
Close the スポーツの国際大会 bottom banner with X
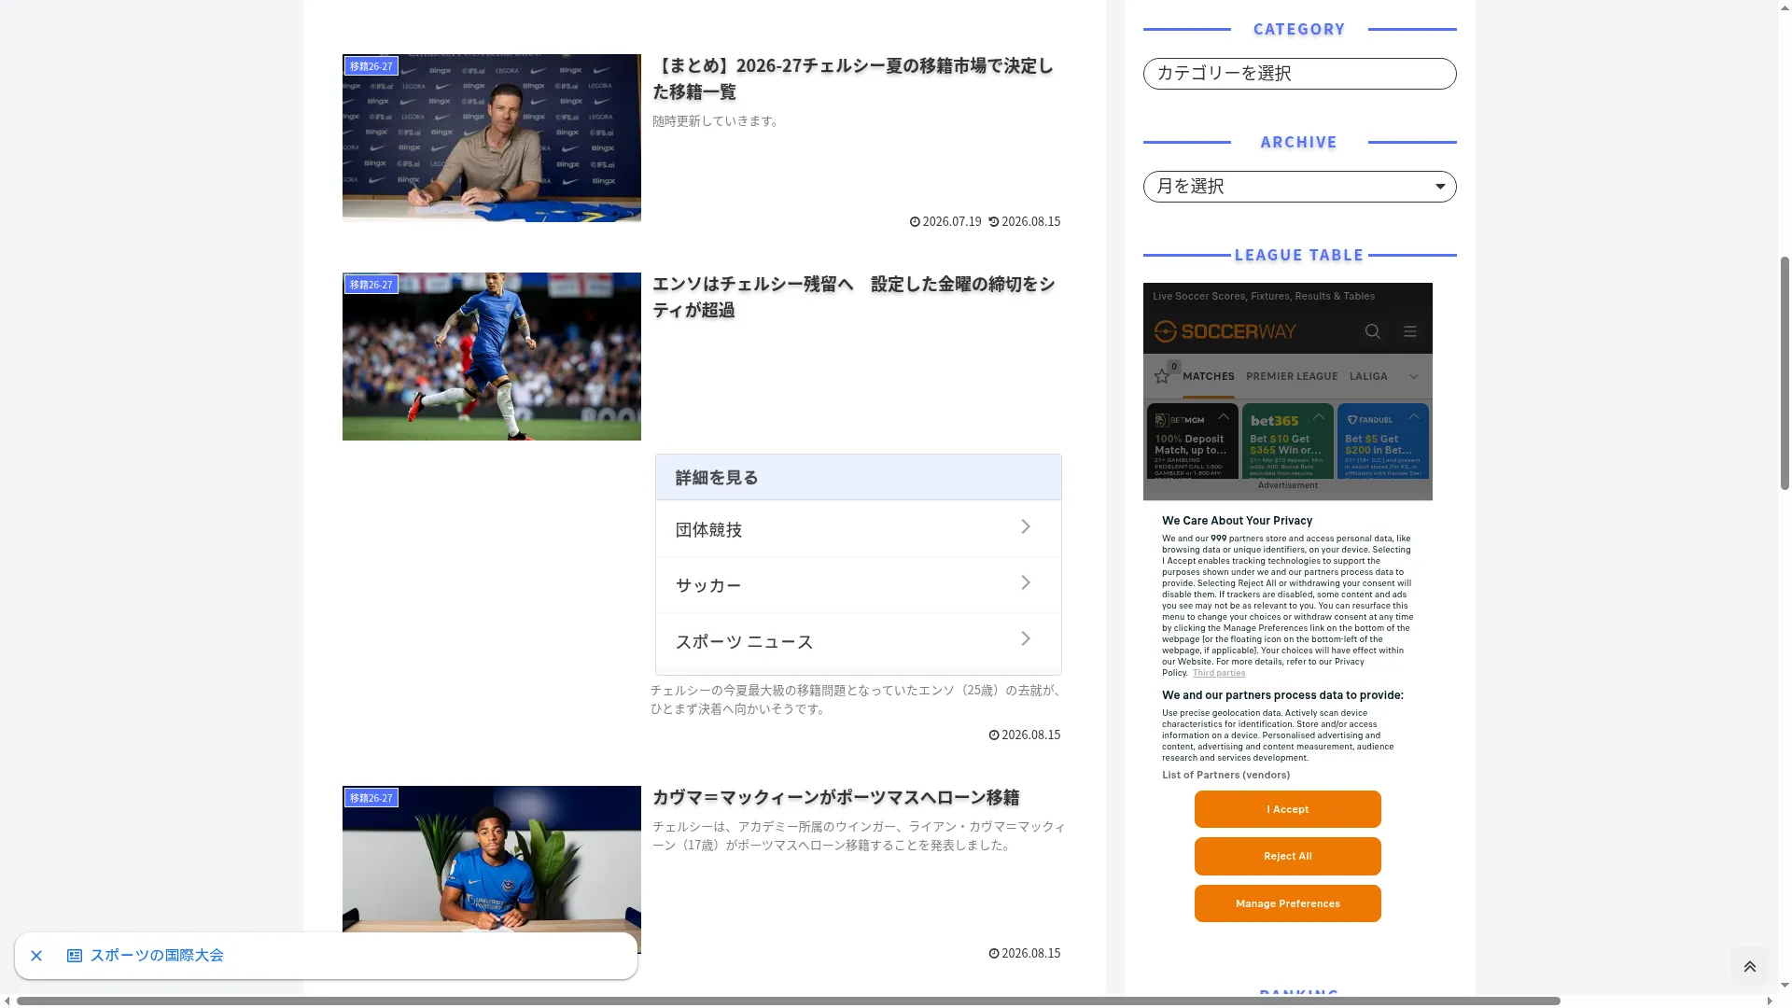tap(36, 956)
